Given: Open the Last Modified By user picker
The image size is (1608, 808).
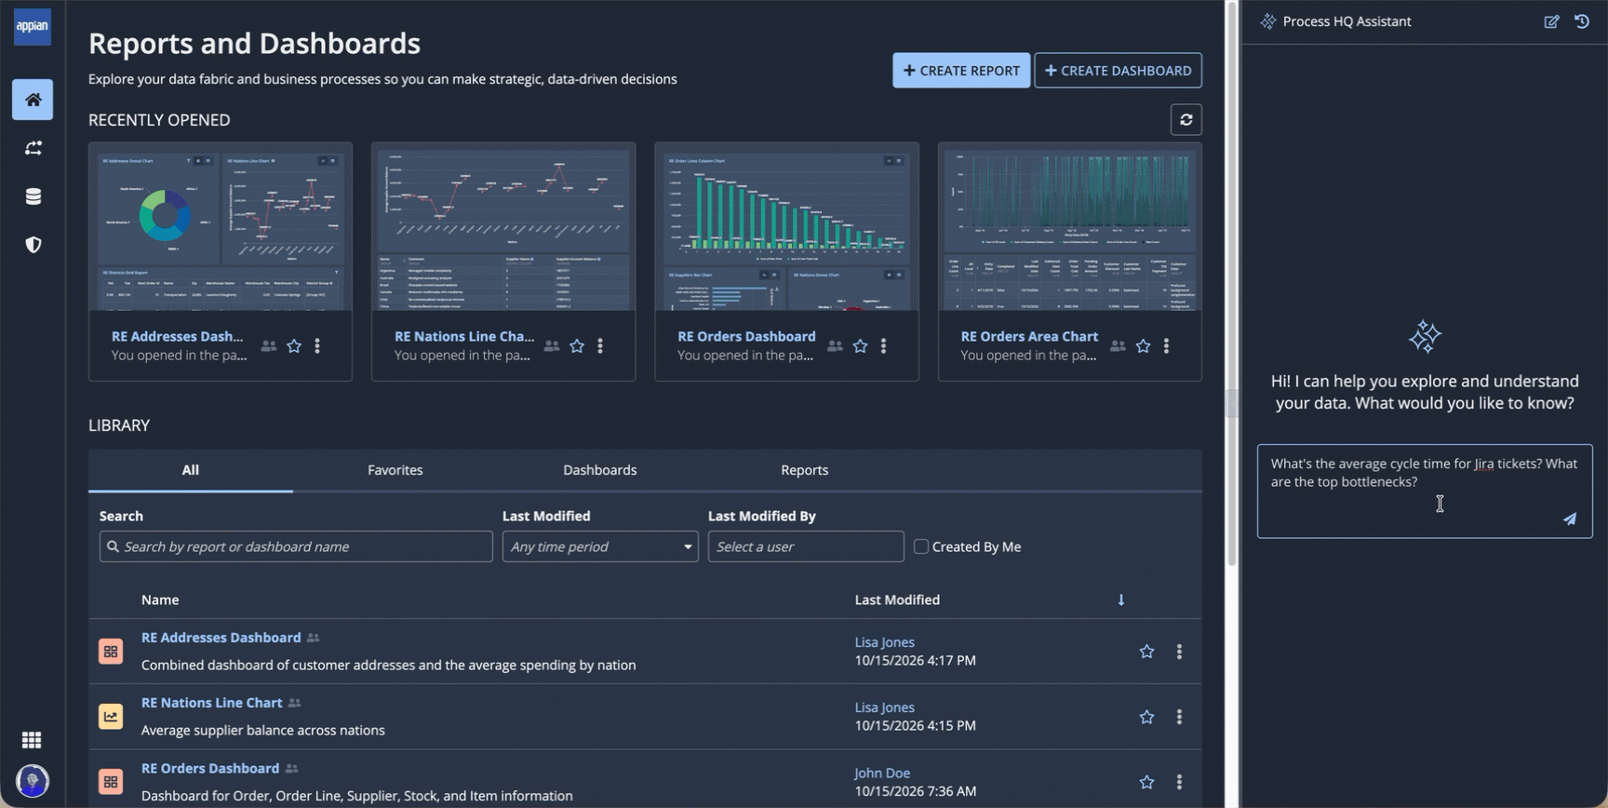Looking at the screenshot, I should (806, 546).
